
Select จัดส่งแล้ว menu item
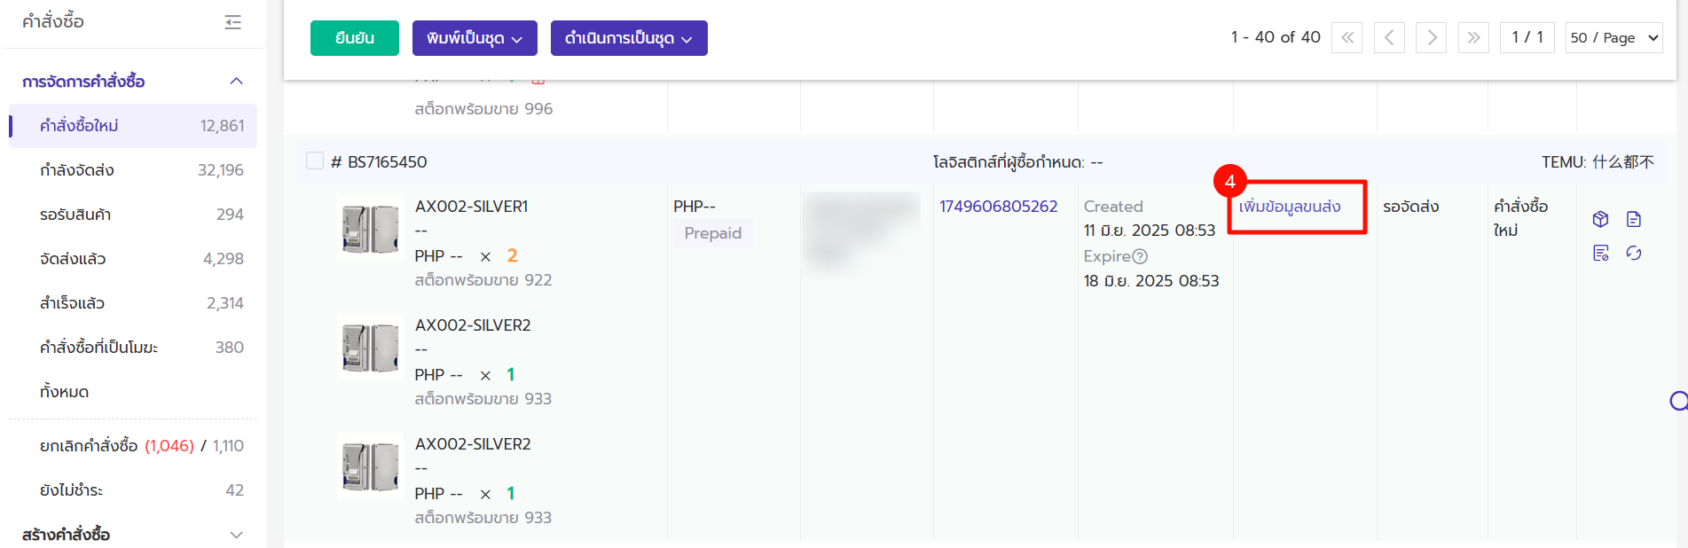(133, 259)
